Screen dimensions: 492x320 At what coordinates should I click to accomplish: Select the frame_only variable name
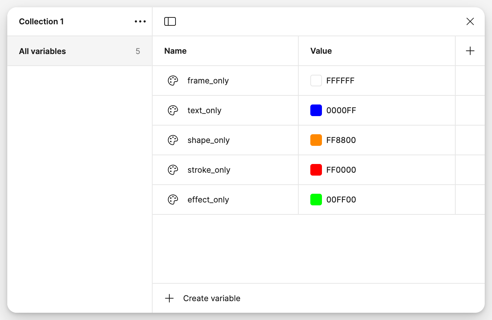point(208,81)
